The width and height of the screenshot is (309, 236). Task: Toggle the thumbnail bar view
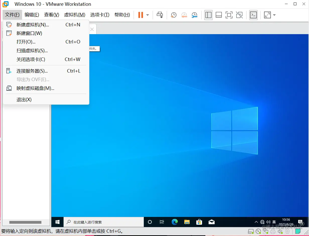point(219,15)
